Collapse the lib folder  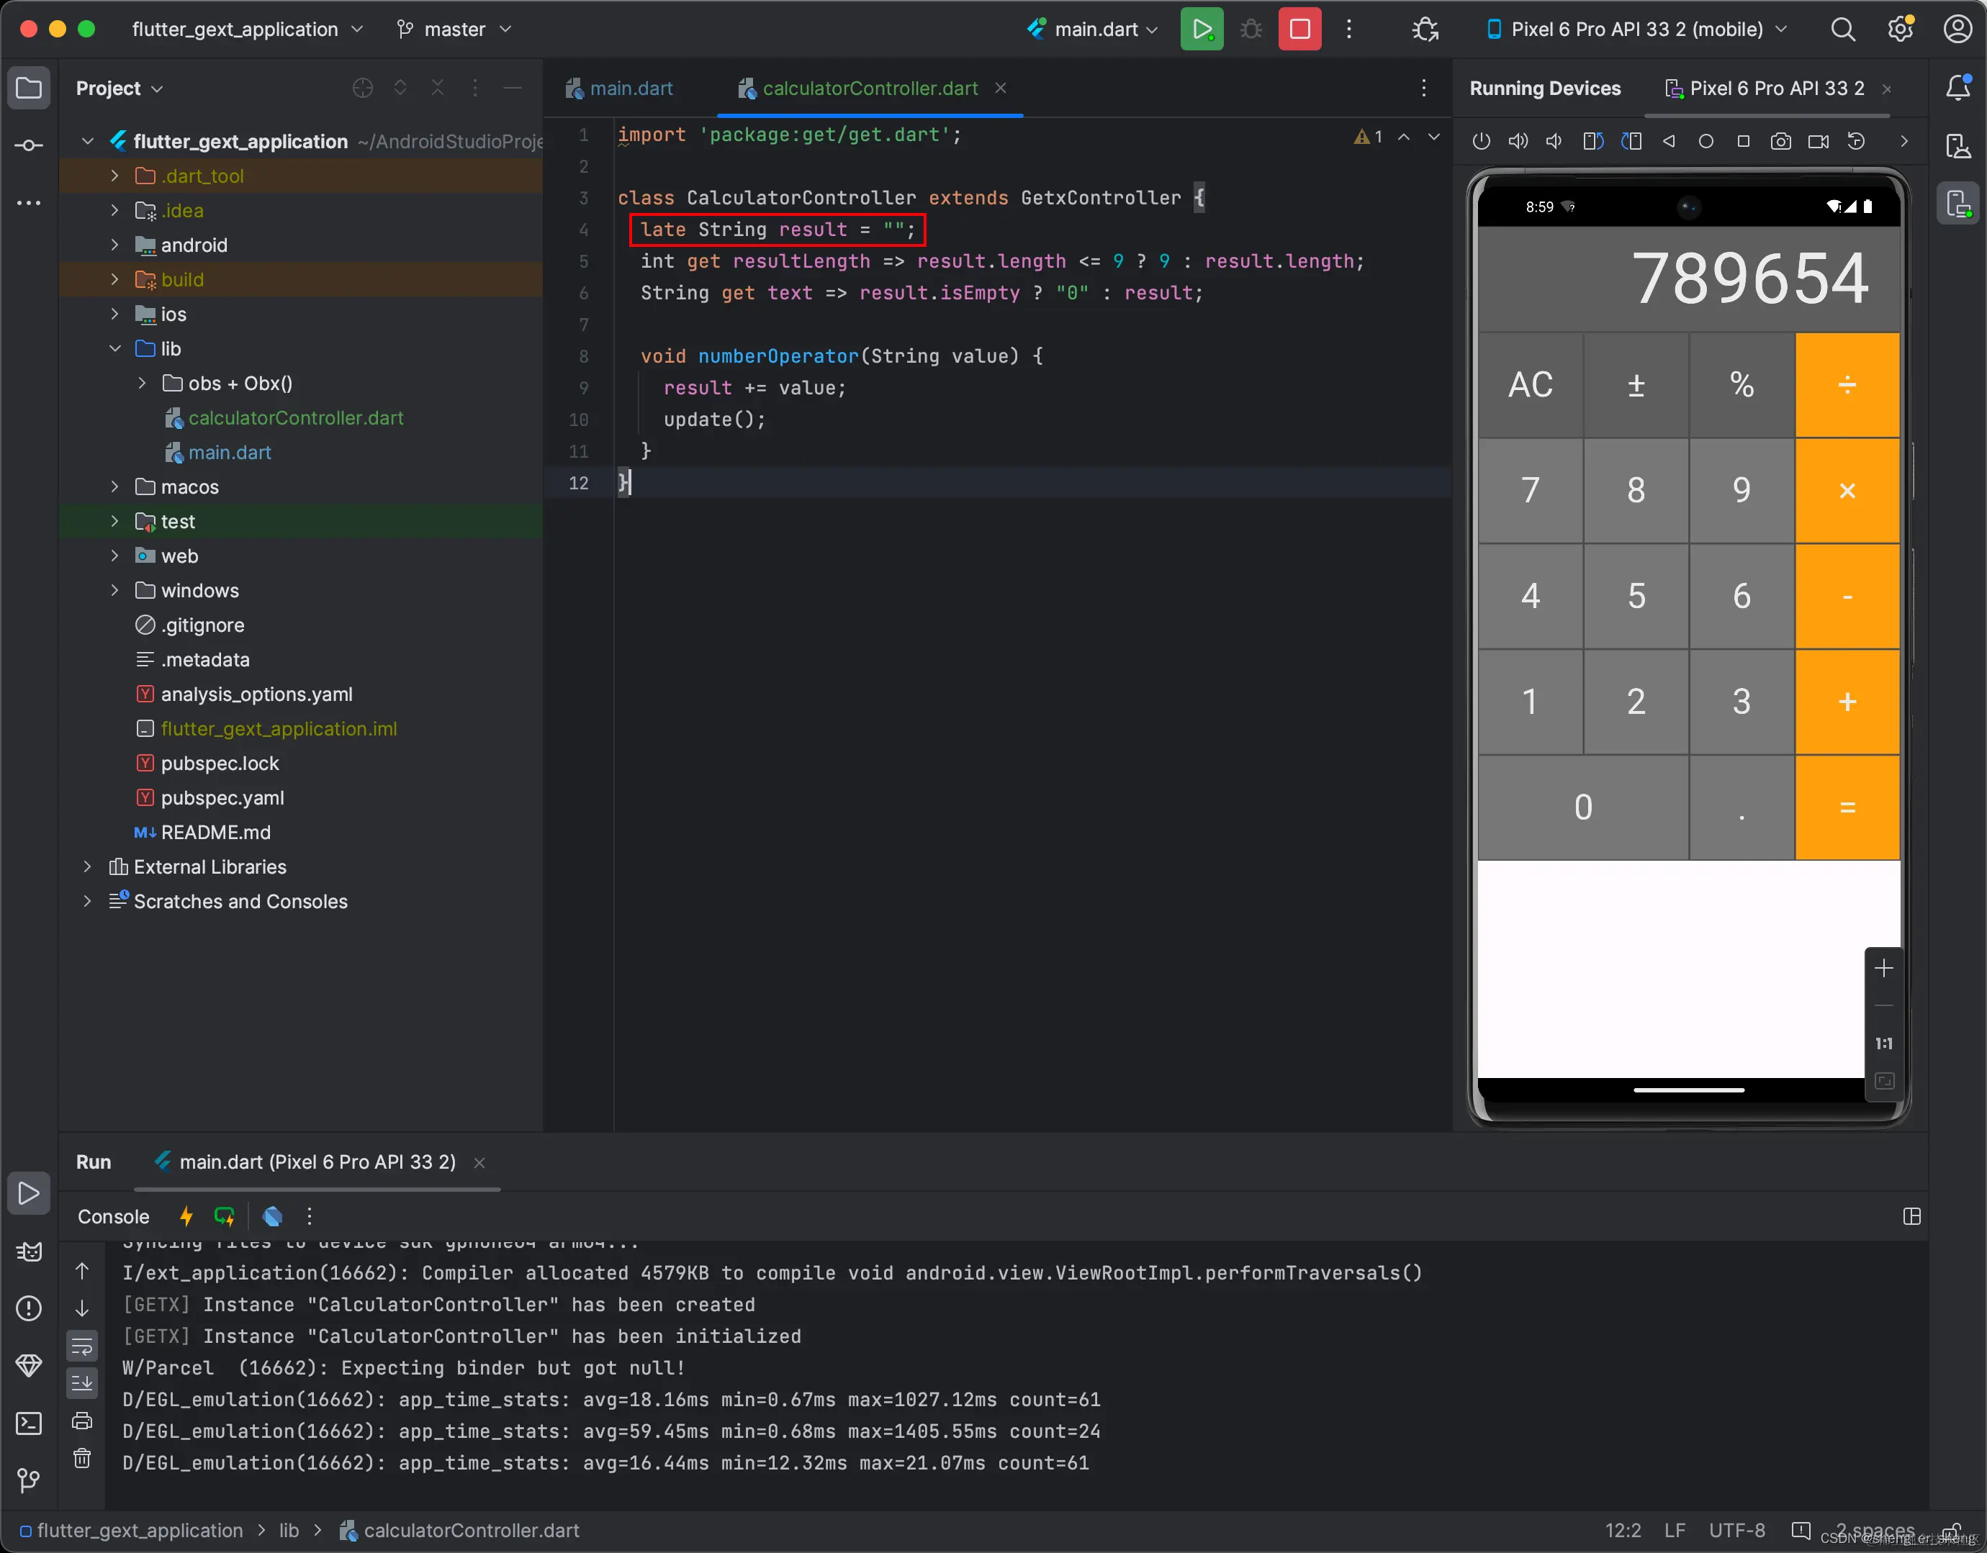click(114, 349)
